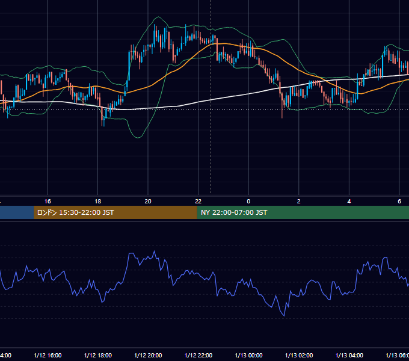This screenshot has height=361, width=409.
Task: Click the "1/12 18:00" date label
Action: click(98, 355)
